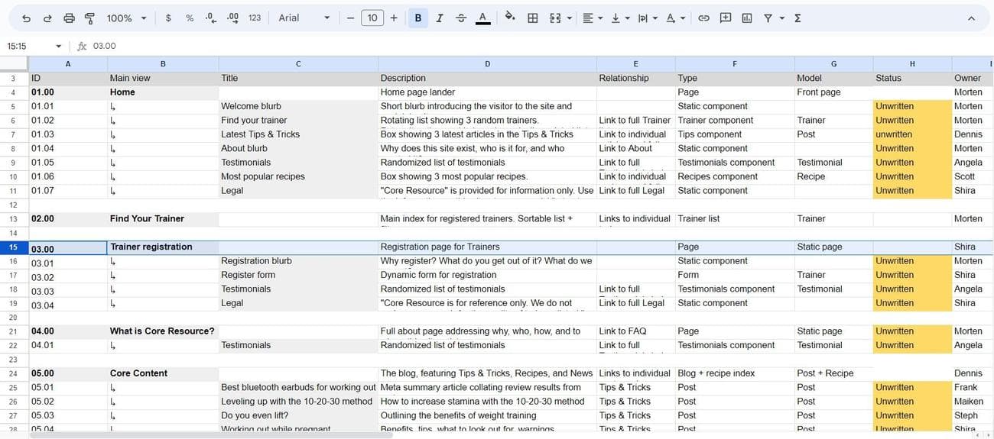
Task: Increase font size with plus button
Action: (x=394, y=18)
